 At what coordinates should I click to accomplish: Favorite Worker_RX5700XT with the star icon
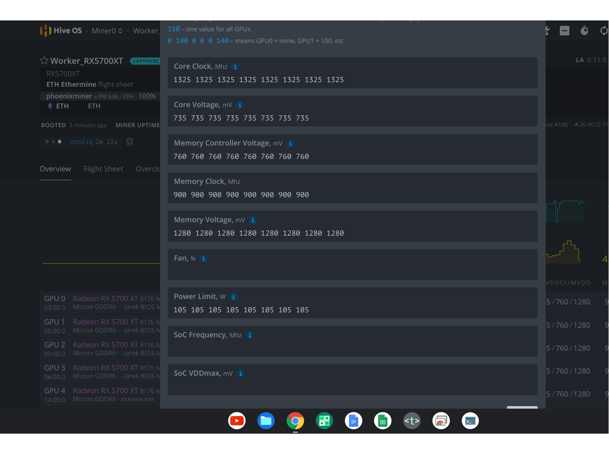44,60
